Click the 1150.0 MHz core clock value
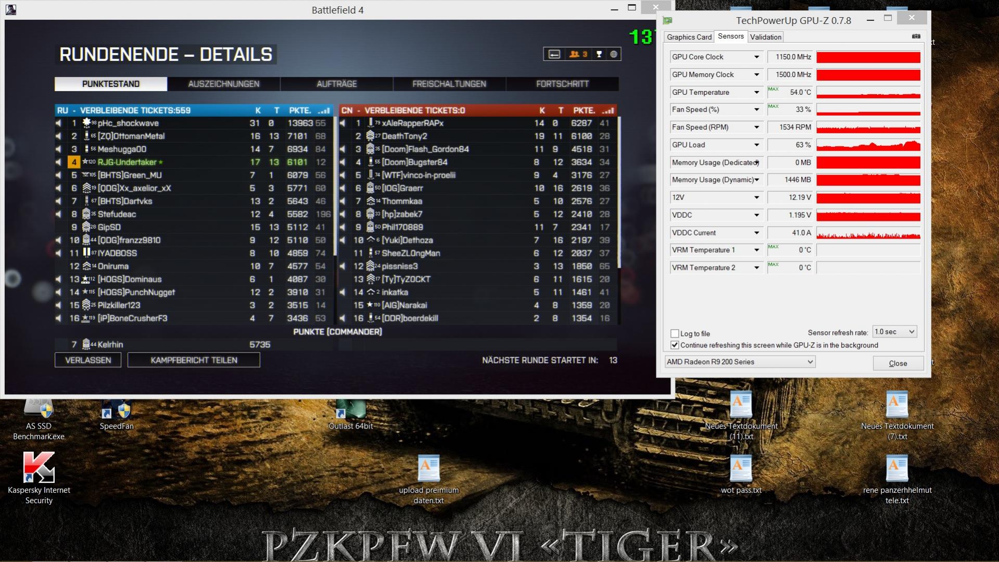The height and width of the screenshot is (562, 999). pos(790,57)
